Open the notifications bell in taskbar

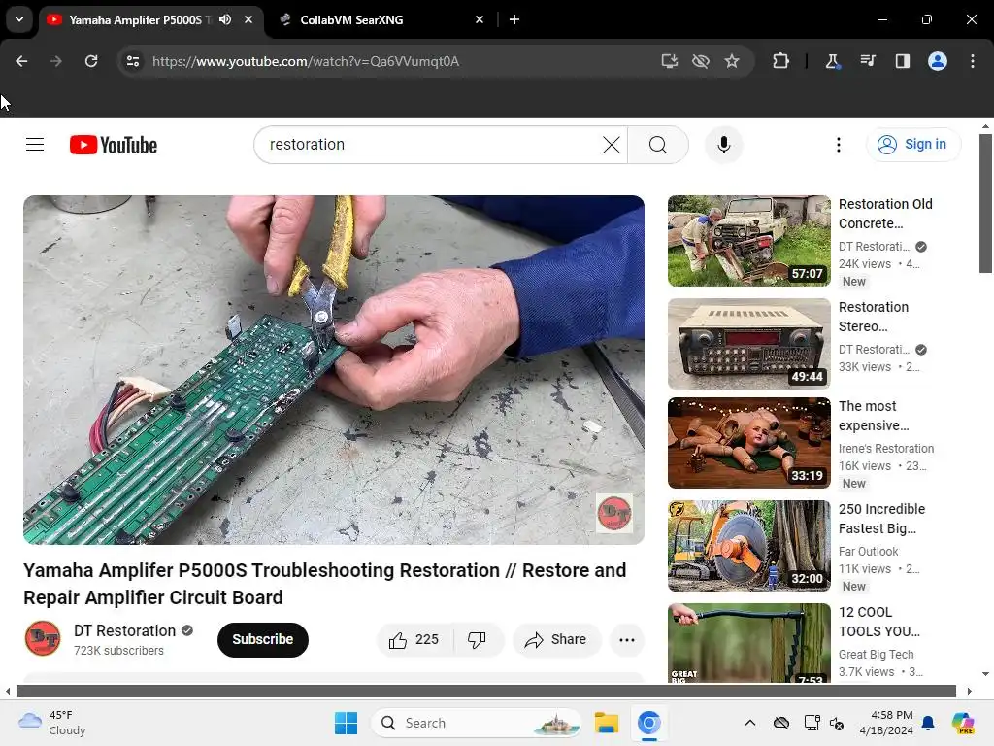point(928,723)
